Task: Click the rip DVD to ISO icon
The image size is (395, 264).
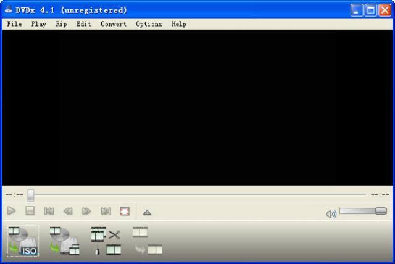Action: (x=23, y=241)
